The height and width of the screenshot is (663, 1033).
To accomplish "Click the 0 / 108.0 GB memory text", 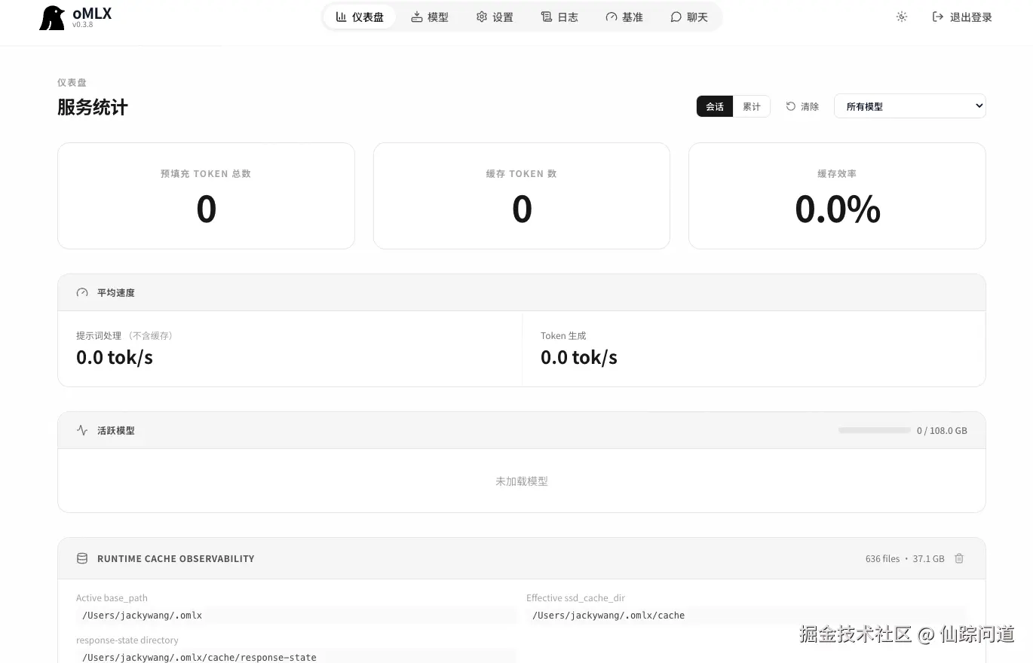I will [942, 431].
